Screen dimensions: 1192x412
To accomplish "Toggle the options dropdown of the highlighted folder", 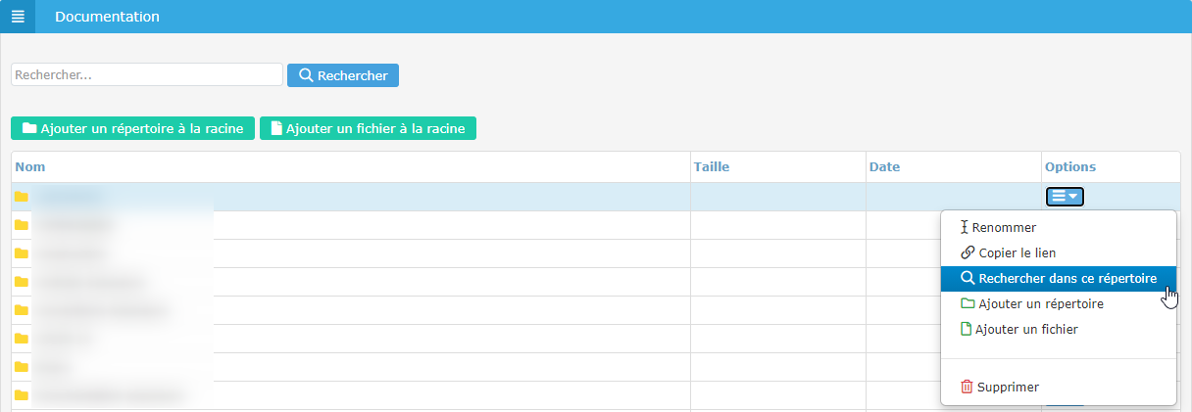I will [1065, 197].
